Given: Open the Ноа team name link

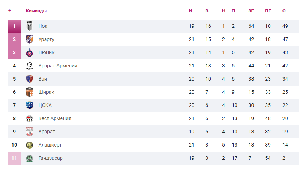Looking at the screenshot, I should point(43,26).
